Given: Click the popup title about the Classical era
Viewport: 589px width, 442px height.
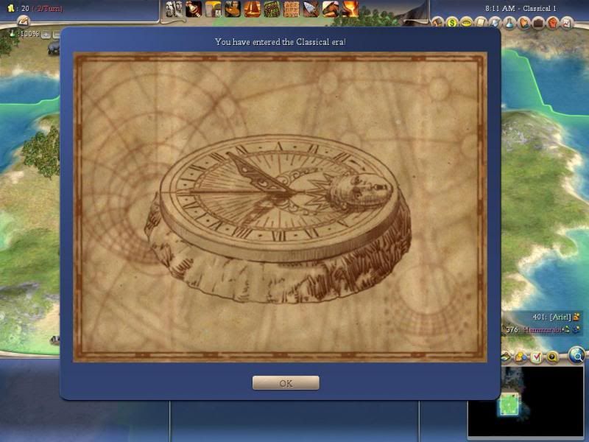Looking at the screenshot, I should coord(281,42).
